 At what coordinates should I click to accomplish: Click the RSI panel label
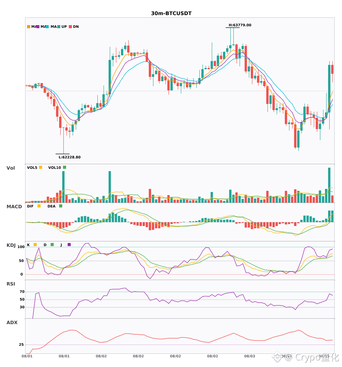pyautogui.click(x=11, y=284)
